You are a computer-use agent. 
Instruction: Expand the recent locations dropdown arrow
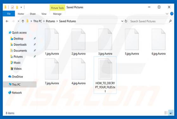pyautogui.click(x=18, y=21)
